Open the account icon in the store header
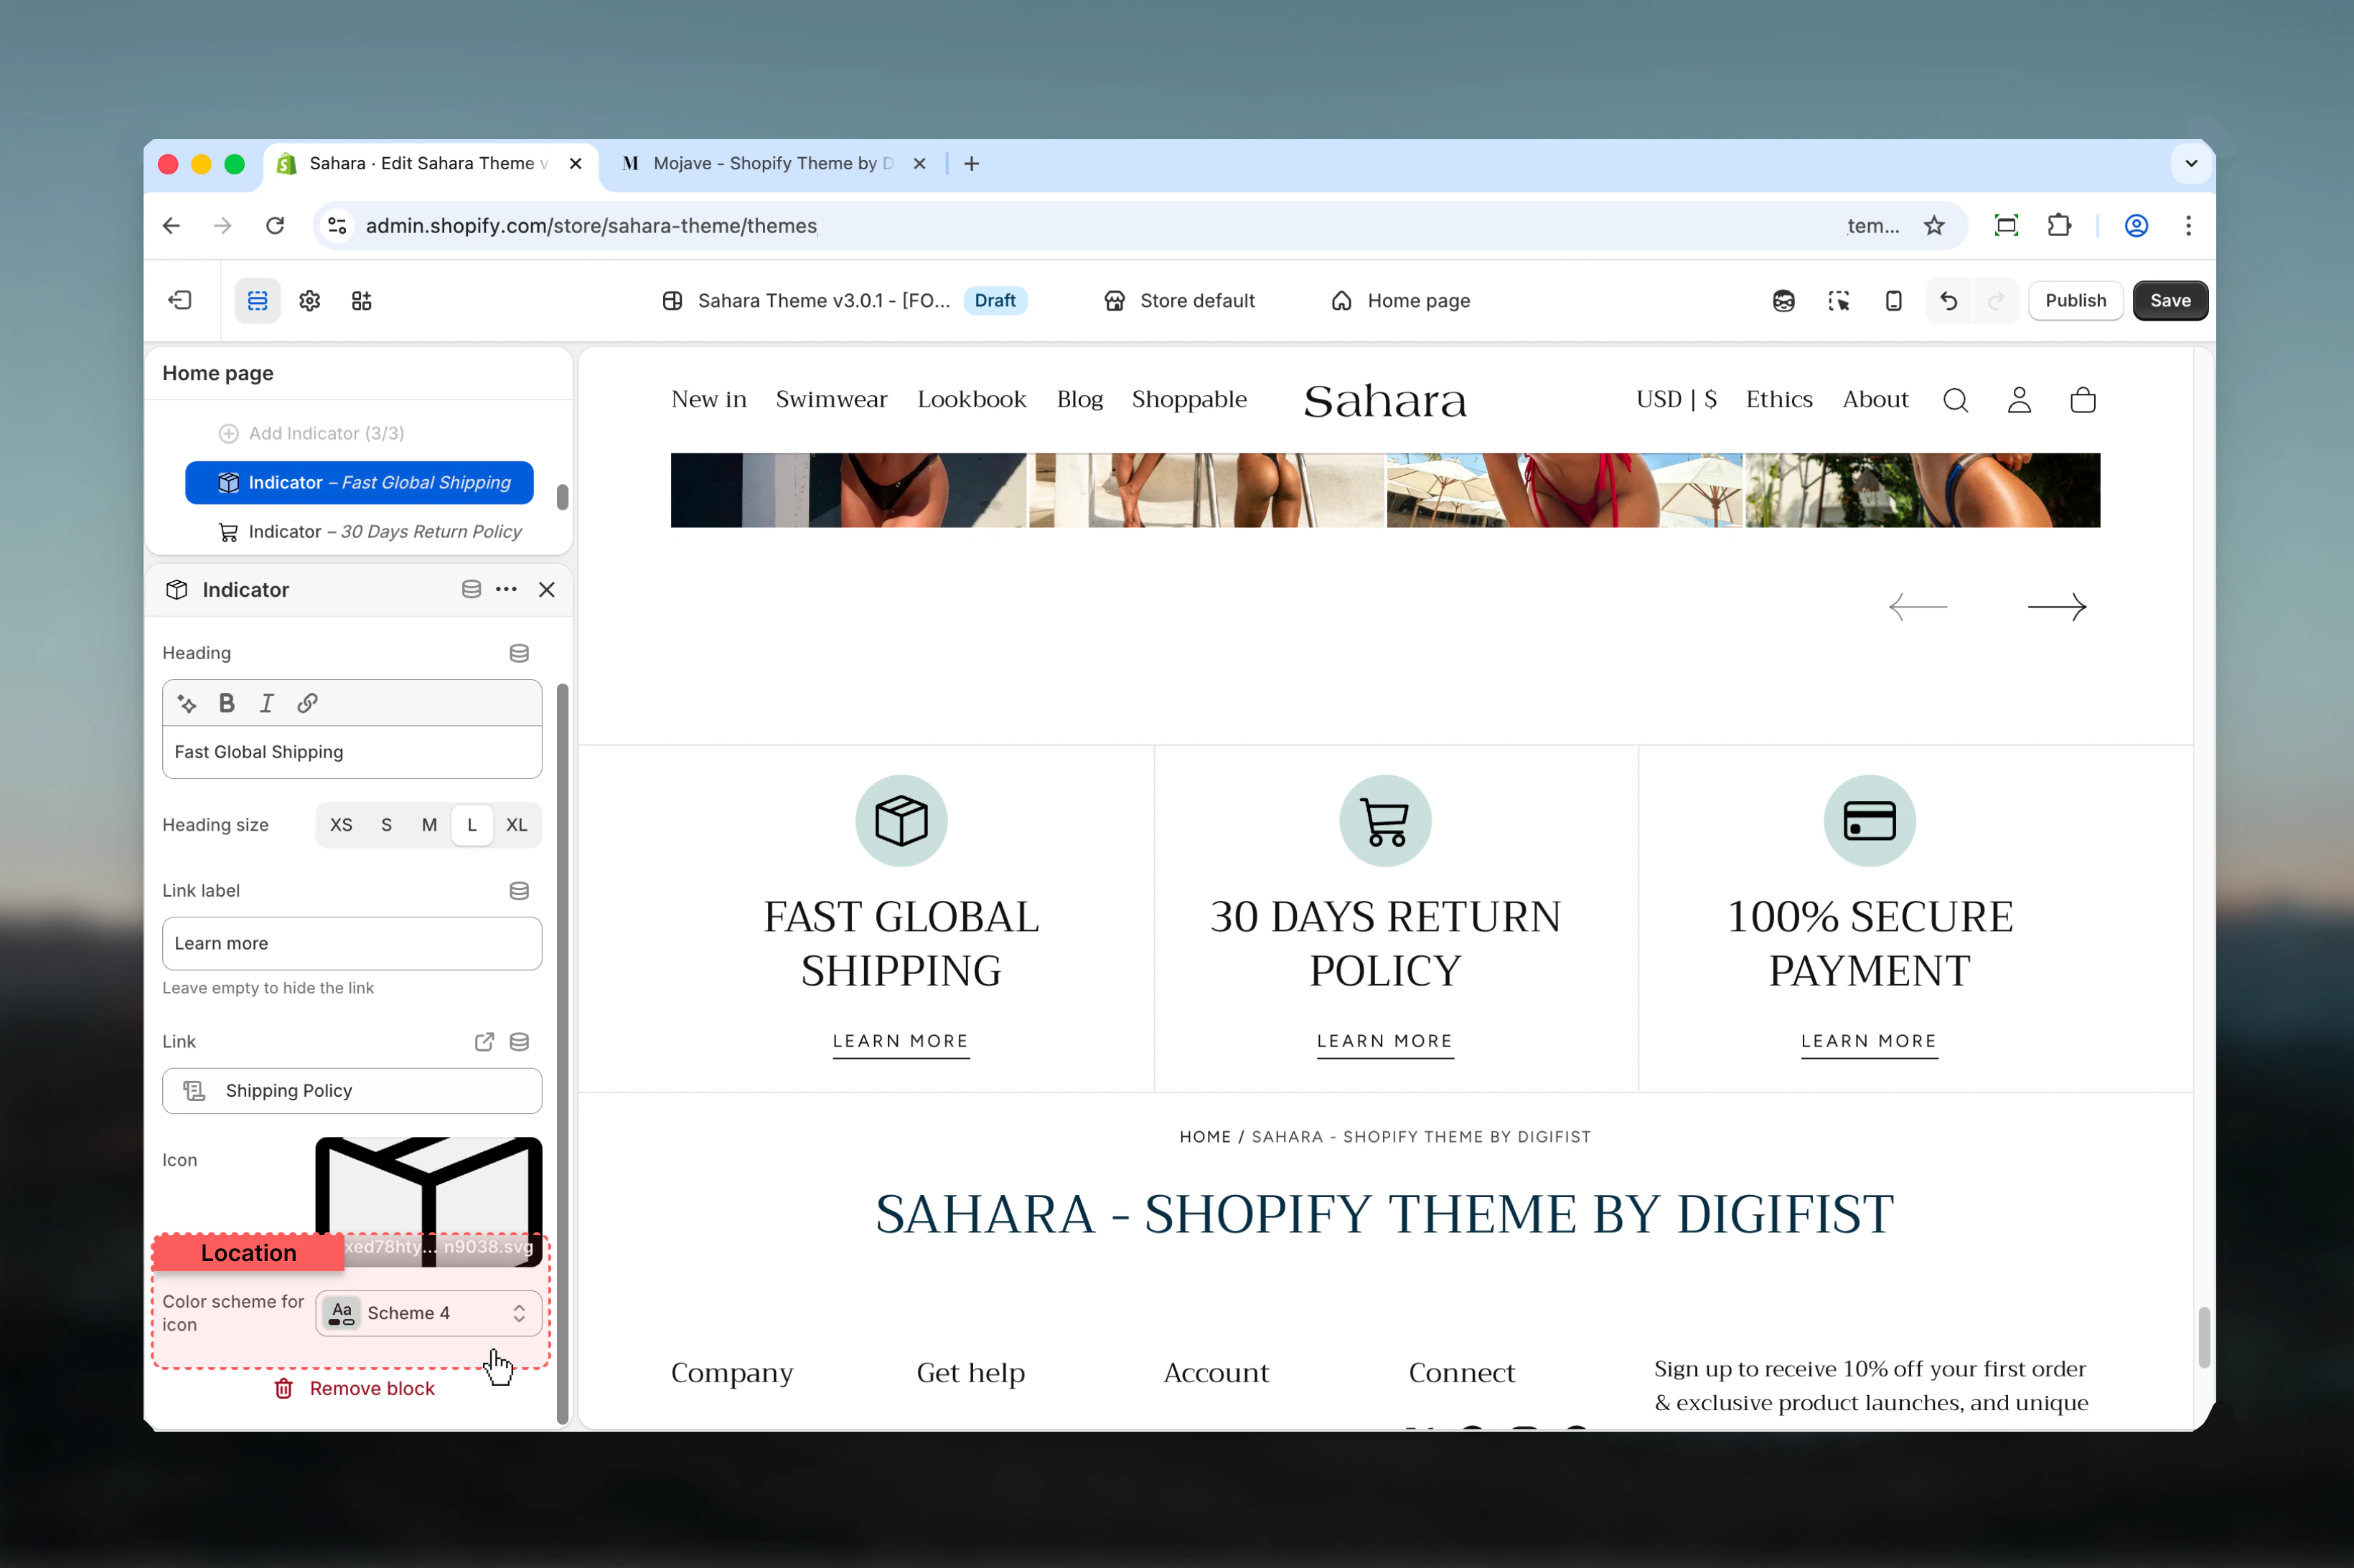Screen dimensions: 2354x1568 pos(2020,400)
